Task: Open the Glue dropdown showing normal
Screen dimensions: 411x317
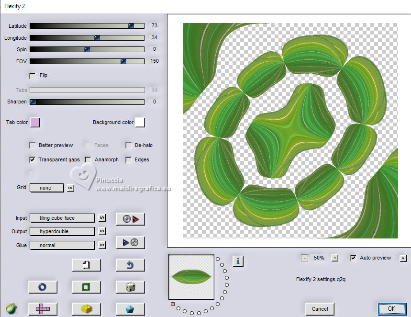Action: click(62, 245)
